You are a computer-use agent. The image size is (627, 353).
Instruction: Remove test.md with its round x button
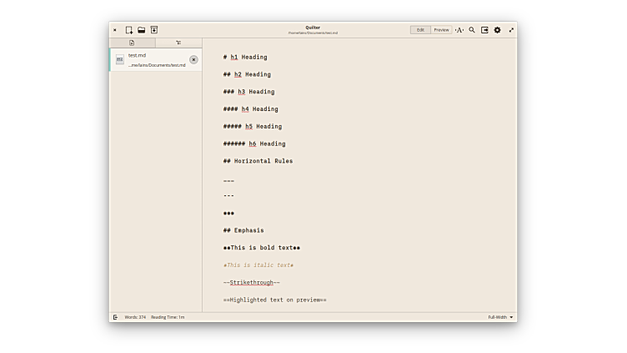click(193, 59)
